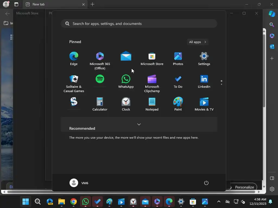Open Calculator from pinned apps
This screenshot has height=208, width=278.
click(x=100, y=104)
